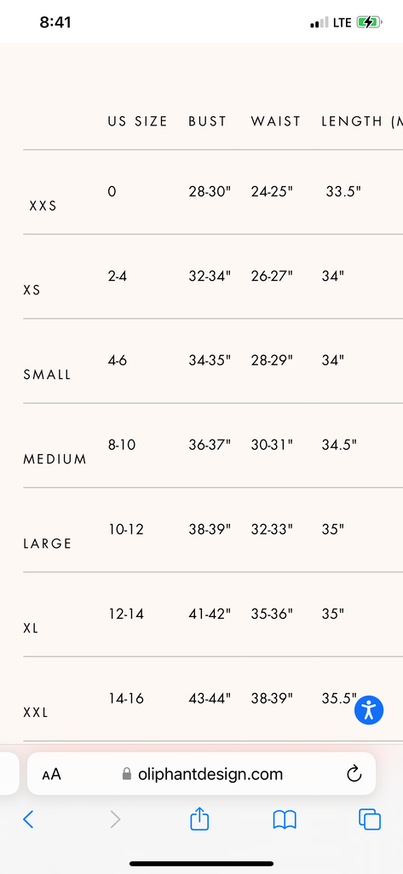Tap the XXL bust value 43-44"
Image resolution: width=403 pixels, height=874 pixels.
pos(210,698)
